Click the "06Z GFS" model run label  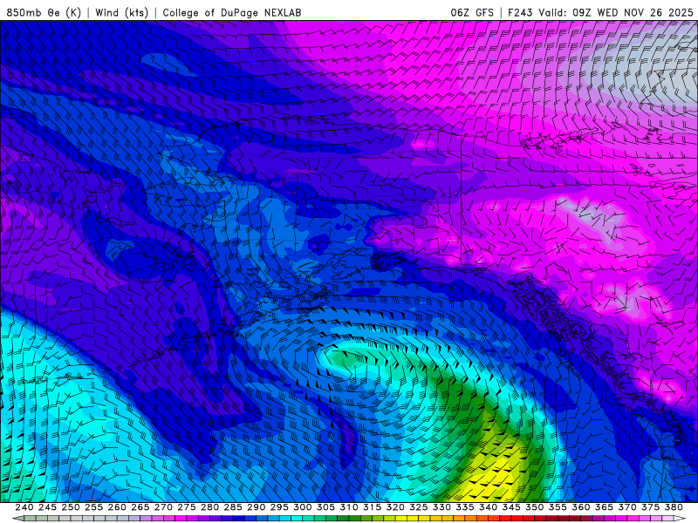(472, 12)
